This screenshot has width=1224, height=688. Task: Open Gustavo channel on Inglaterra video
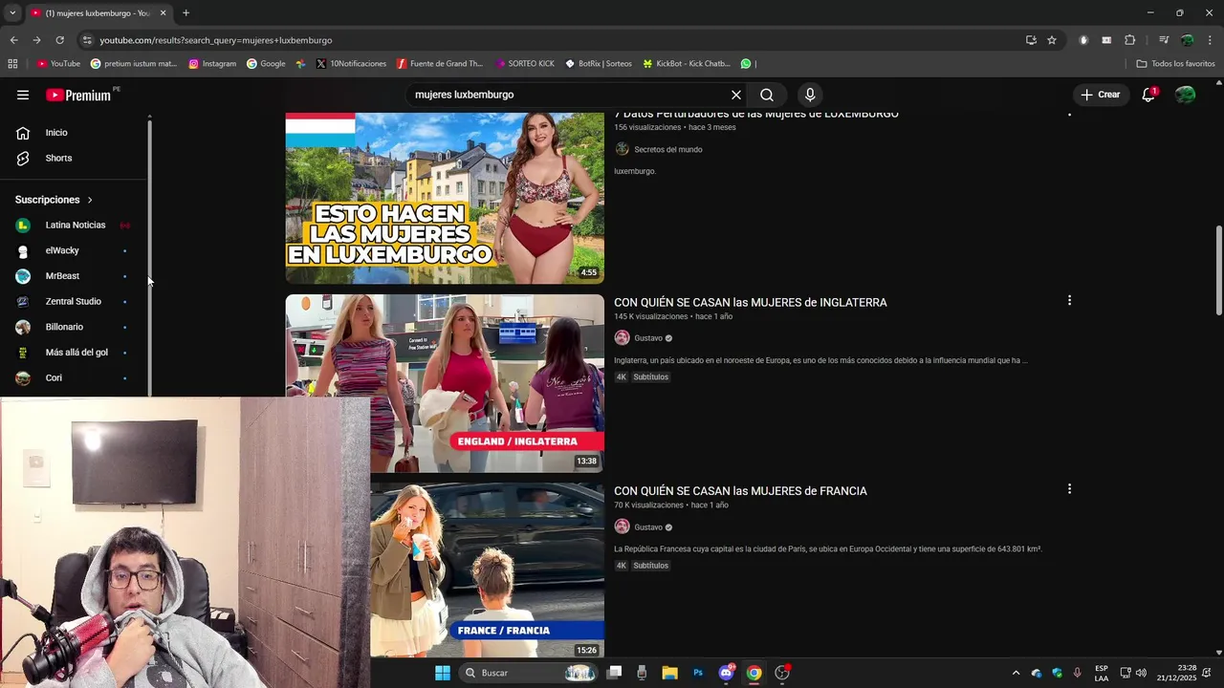pyautogui.click(x=648, y=338)
